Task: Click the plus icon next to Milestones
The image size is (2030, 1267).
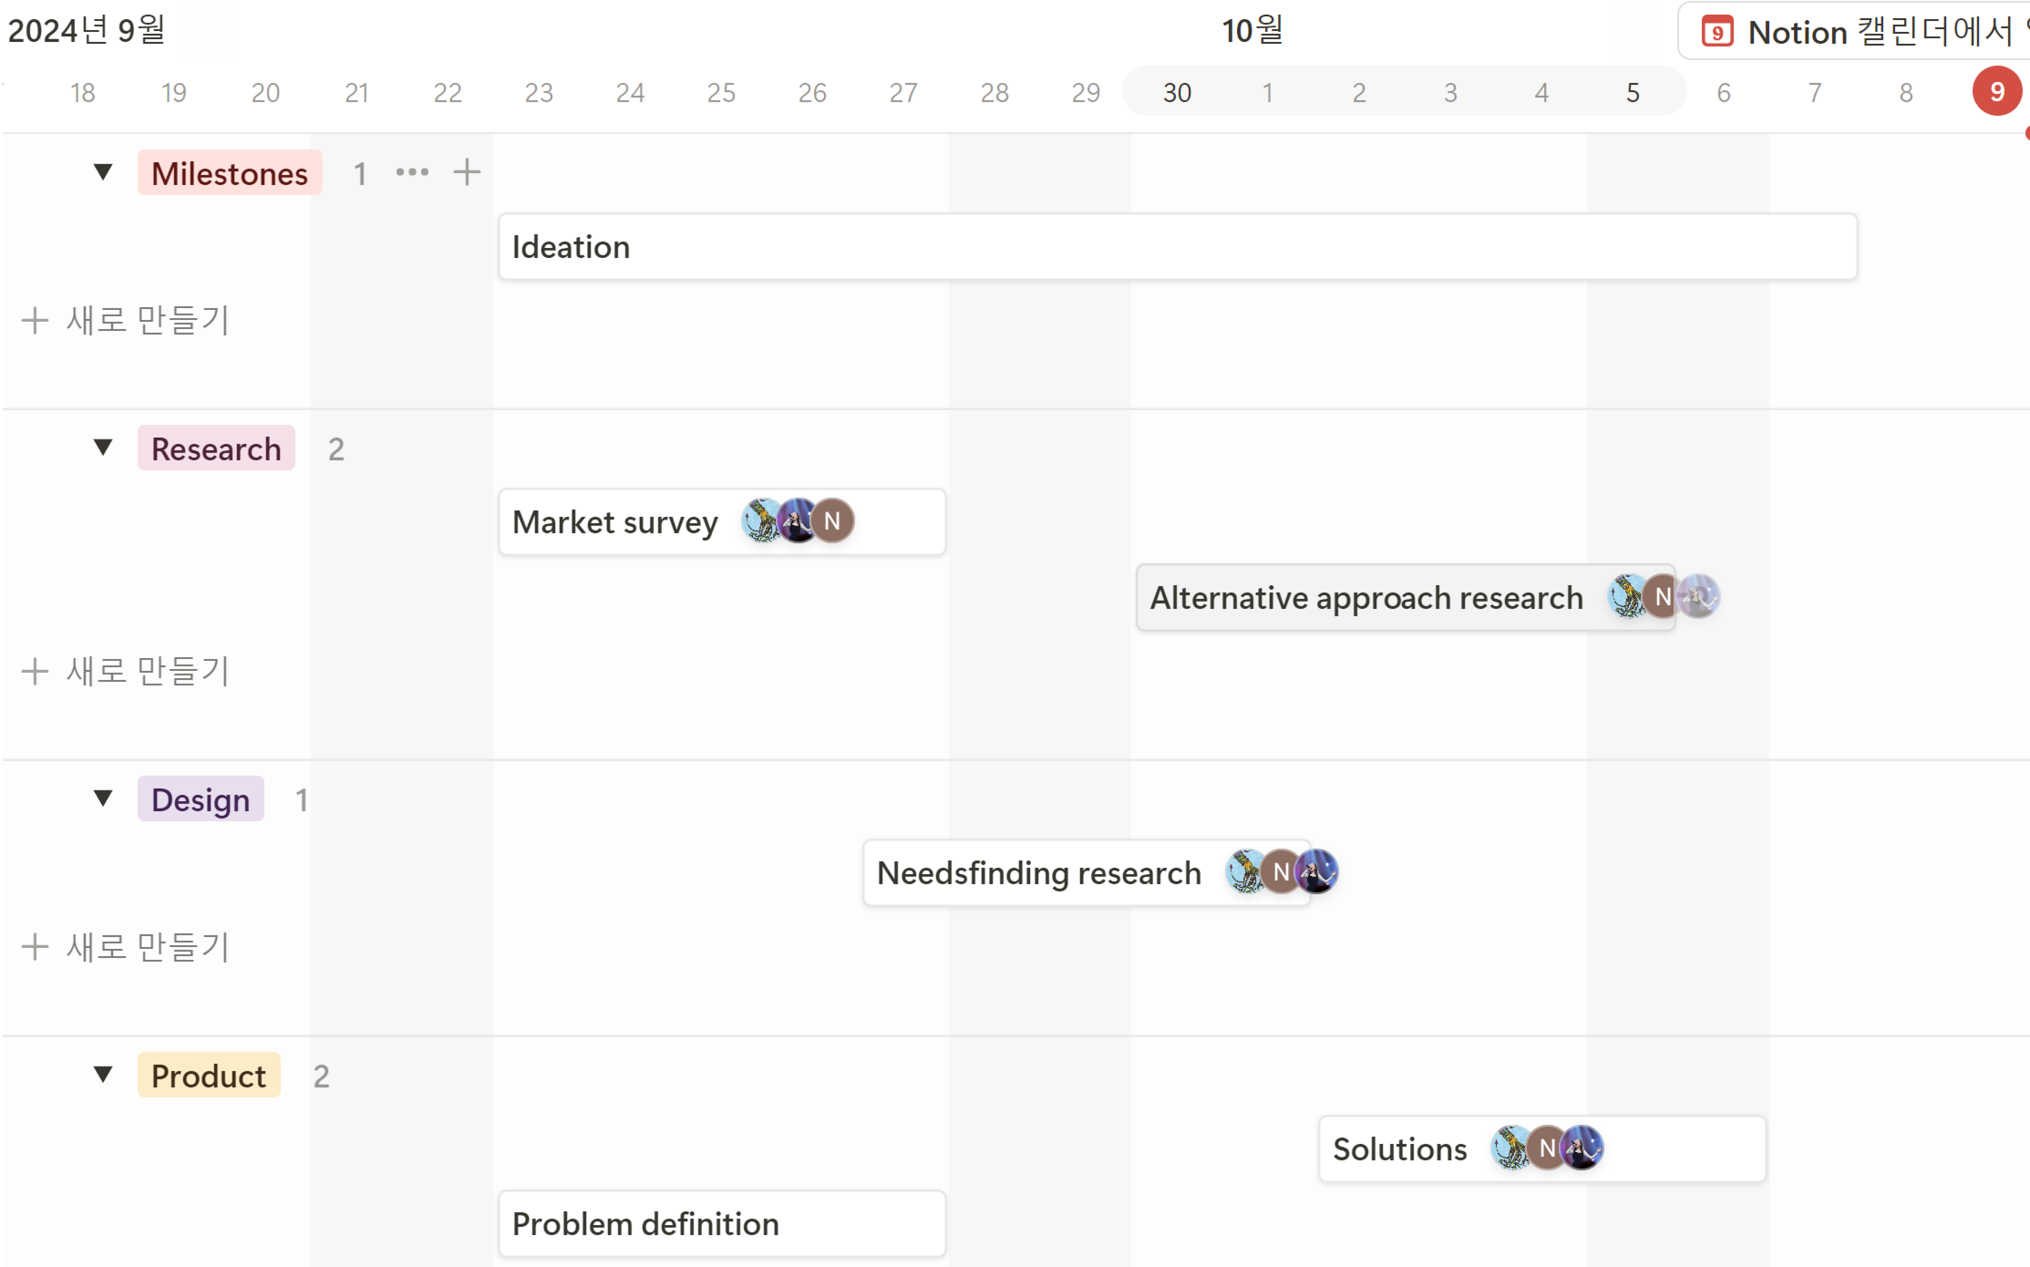Action: pos(467,173)
